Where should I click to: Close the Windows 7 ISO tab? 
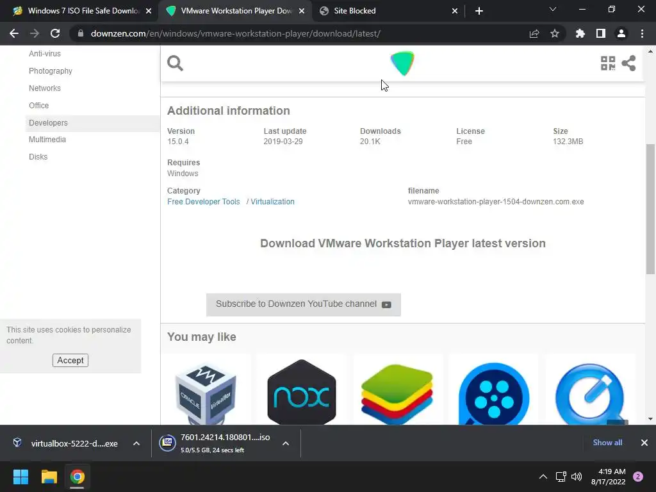point(149,11)
